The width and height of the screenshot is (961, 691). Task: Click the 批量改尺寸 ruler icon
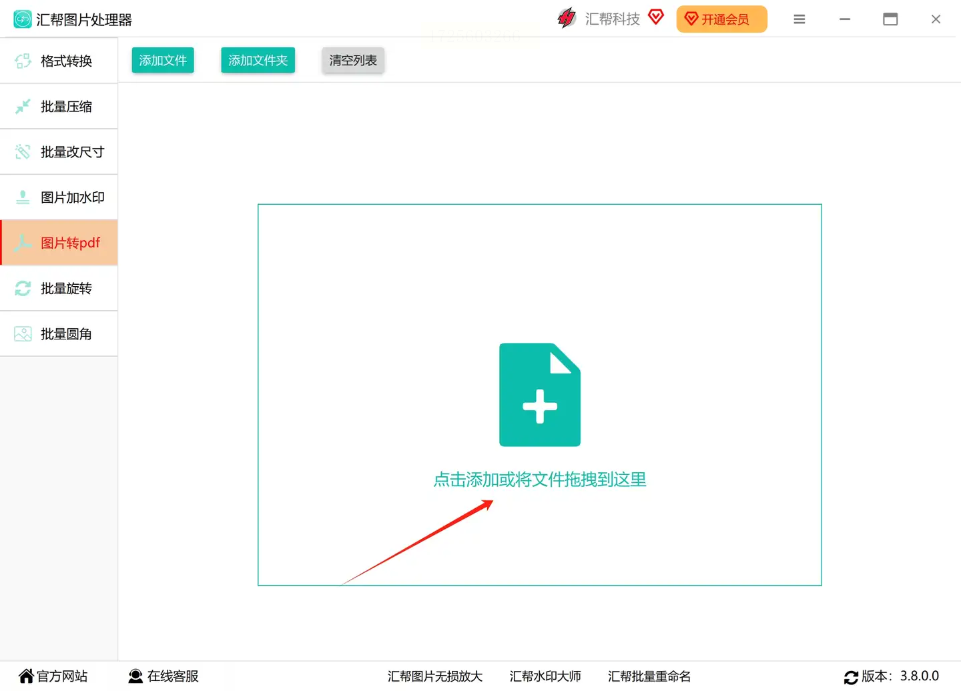[x=23, y=152]
